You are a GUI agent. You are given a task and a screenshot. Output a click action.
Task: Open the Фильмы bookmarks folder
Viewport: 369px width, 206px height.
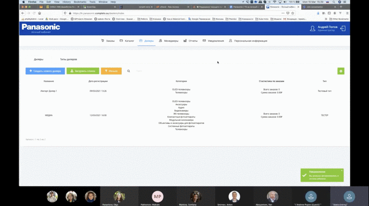tap(218, 19)
